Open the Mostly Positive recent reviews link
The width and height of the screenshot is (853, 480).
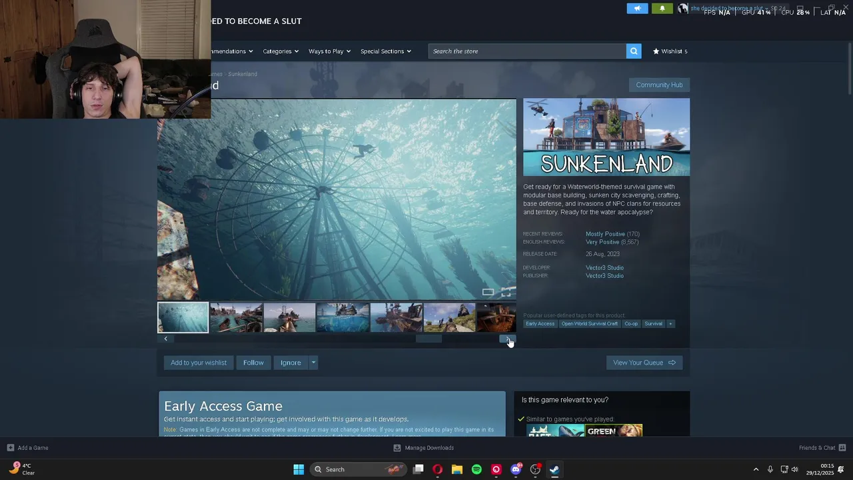[x=605, y=234]
